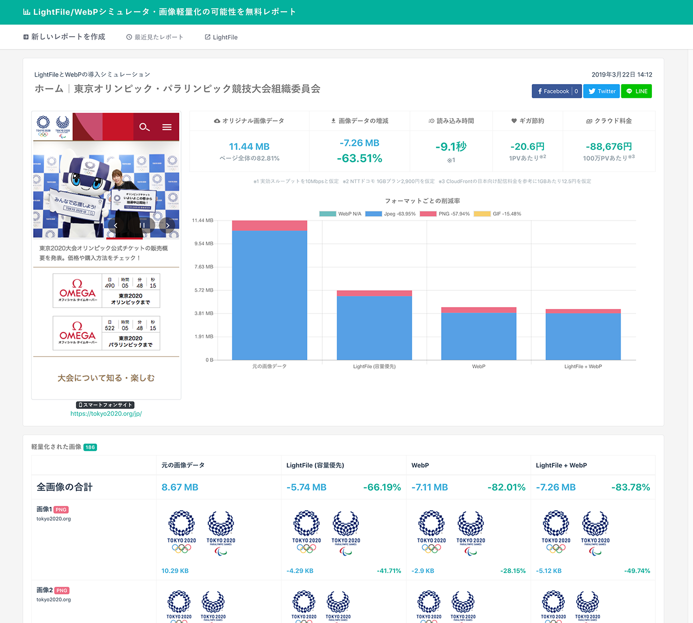Click the search magnifier icon in site preview
The image size is (693, 623).
[x=144, y=127]
